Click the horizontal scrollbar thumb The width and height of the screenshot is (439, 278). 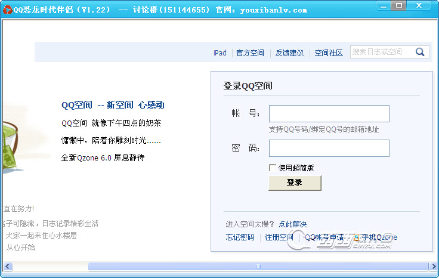point(258,266)
